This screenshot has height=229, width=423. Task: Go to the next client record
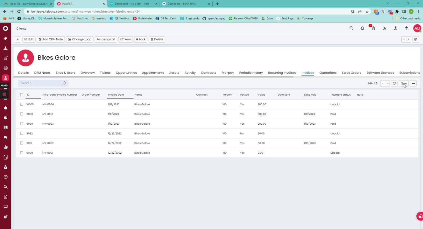pyautogui.click(x=409, y=39)
